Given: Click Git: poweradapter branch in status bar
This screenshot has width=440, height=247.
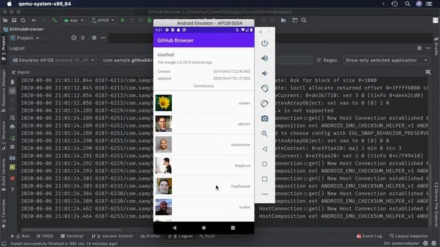Looking at the screenshot, I should [x=401, y=244].
